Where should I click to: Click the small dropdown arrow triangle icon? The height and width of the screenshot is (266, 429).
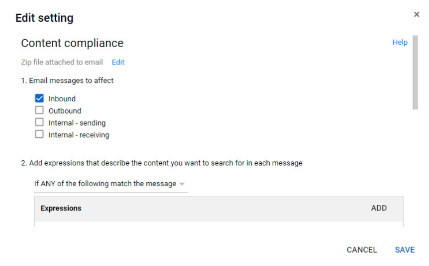[x=182, y=184]
